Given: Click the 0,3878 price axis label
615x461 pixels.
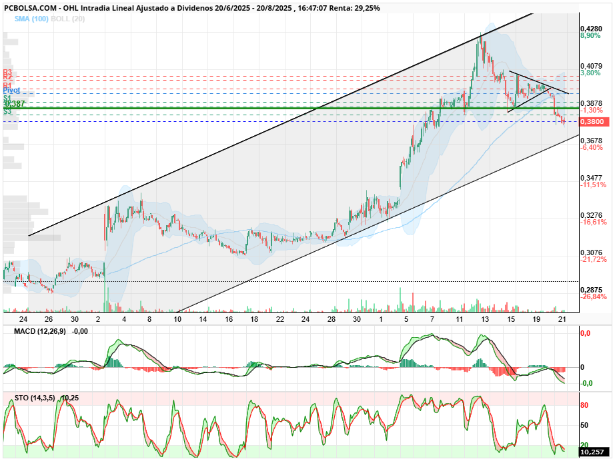Looking at the screenshot, I should click(591, 103).
